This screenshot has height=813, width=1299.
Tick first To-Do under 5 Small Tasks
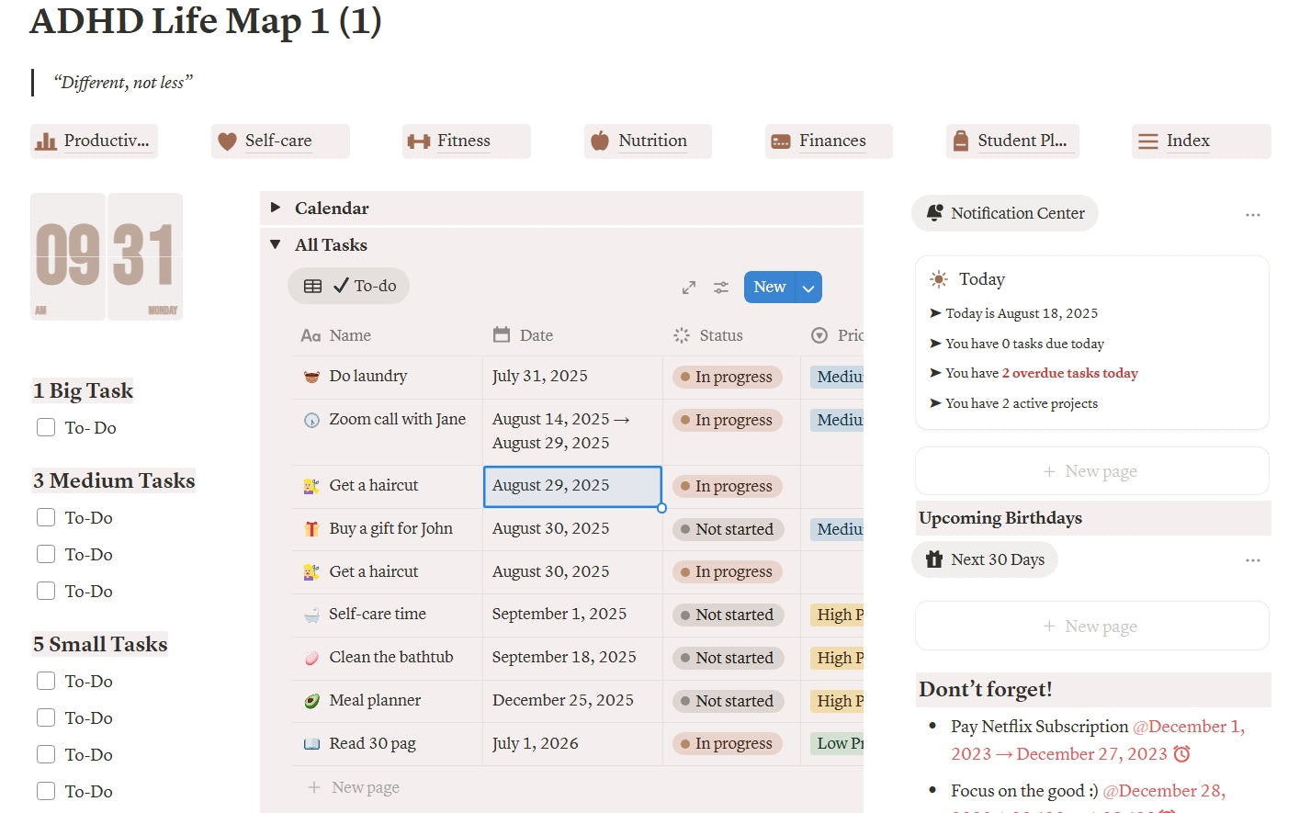[46, 681]
